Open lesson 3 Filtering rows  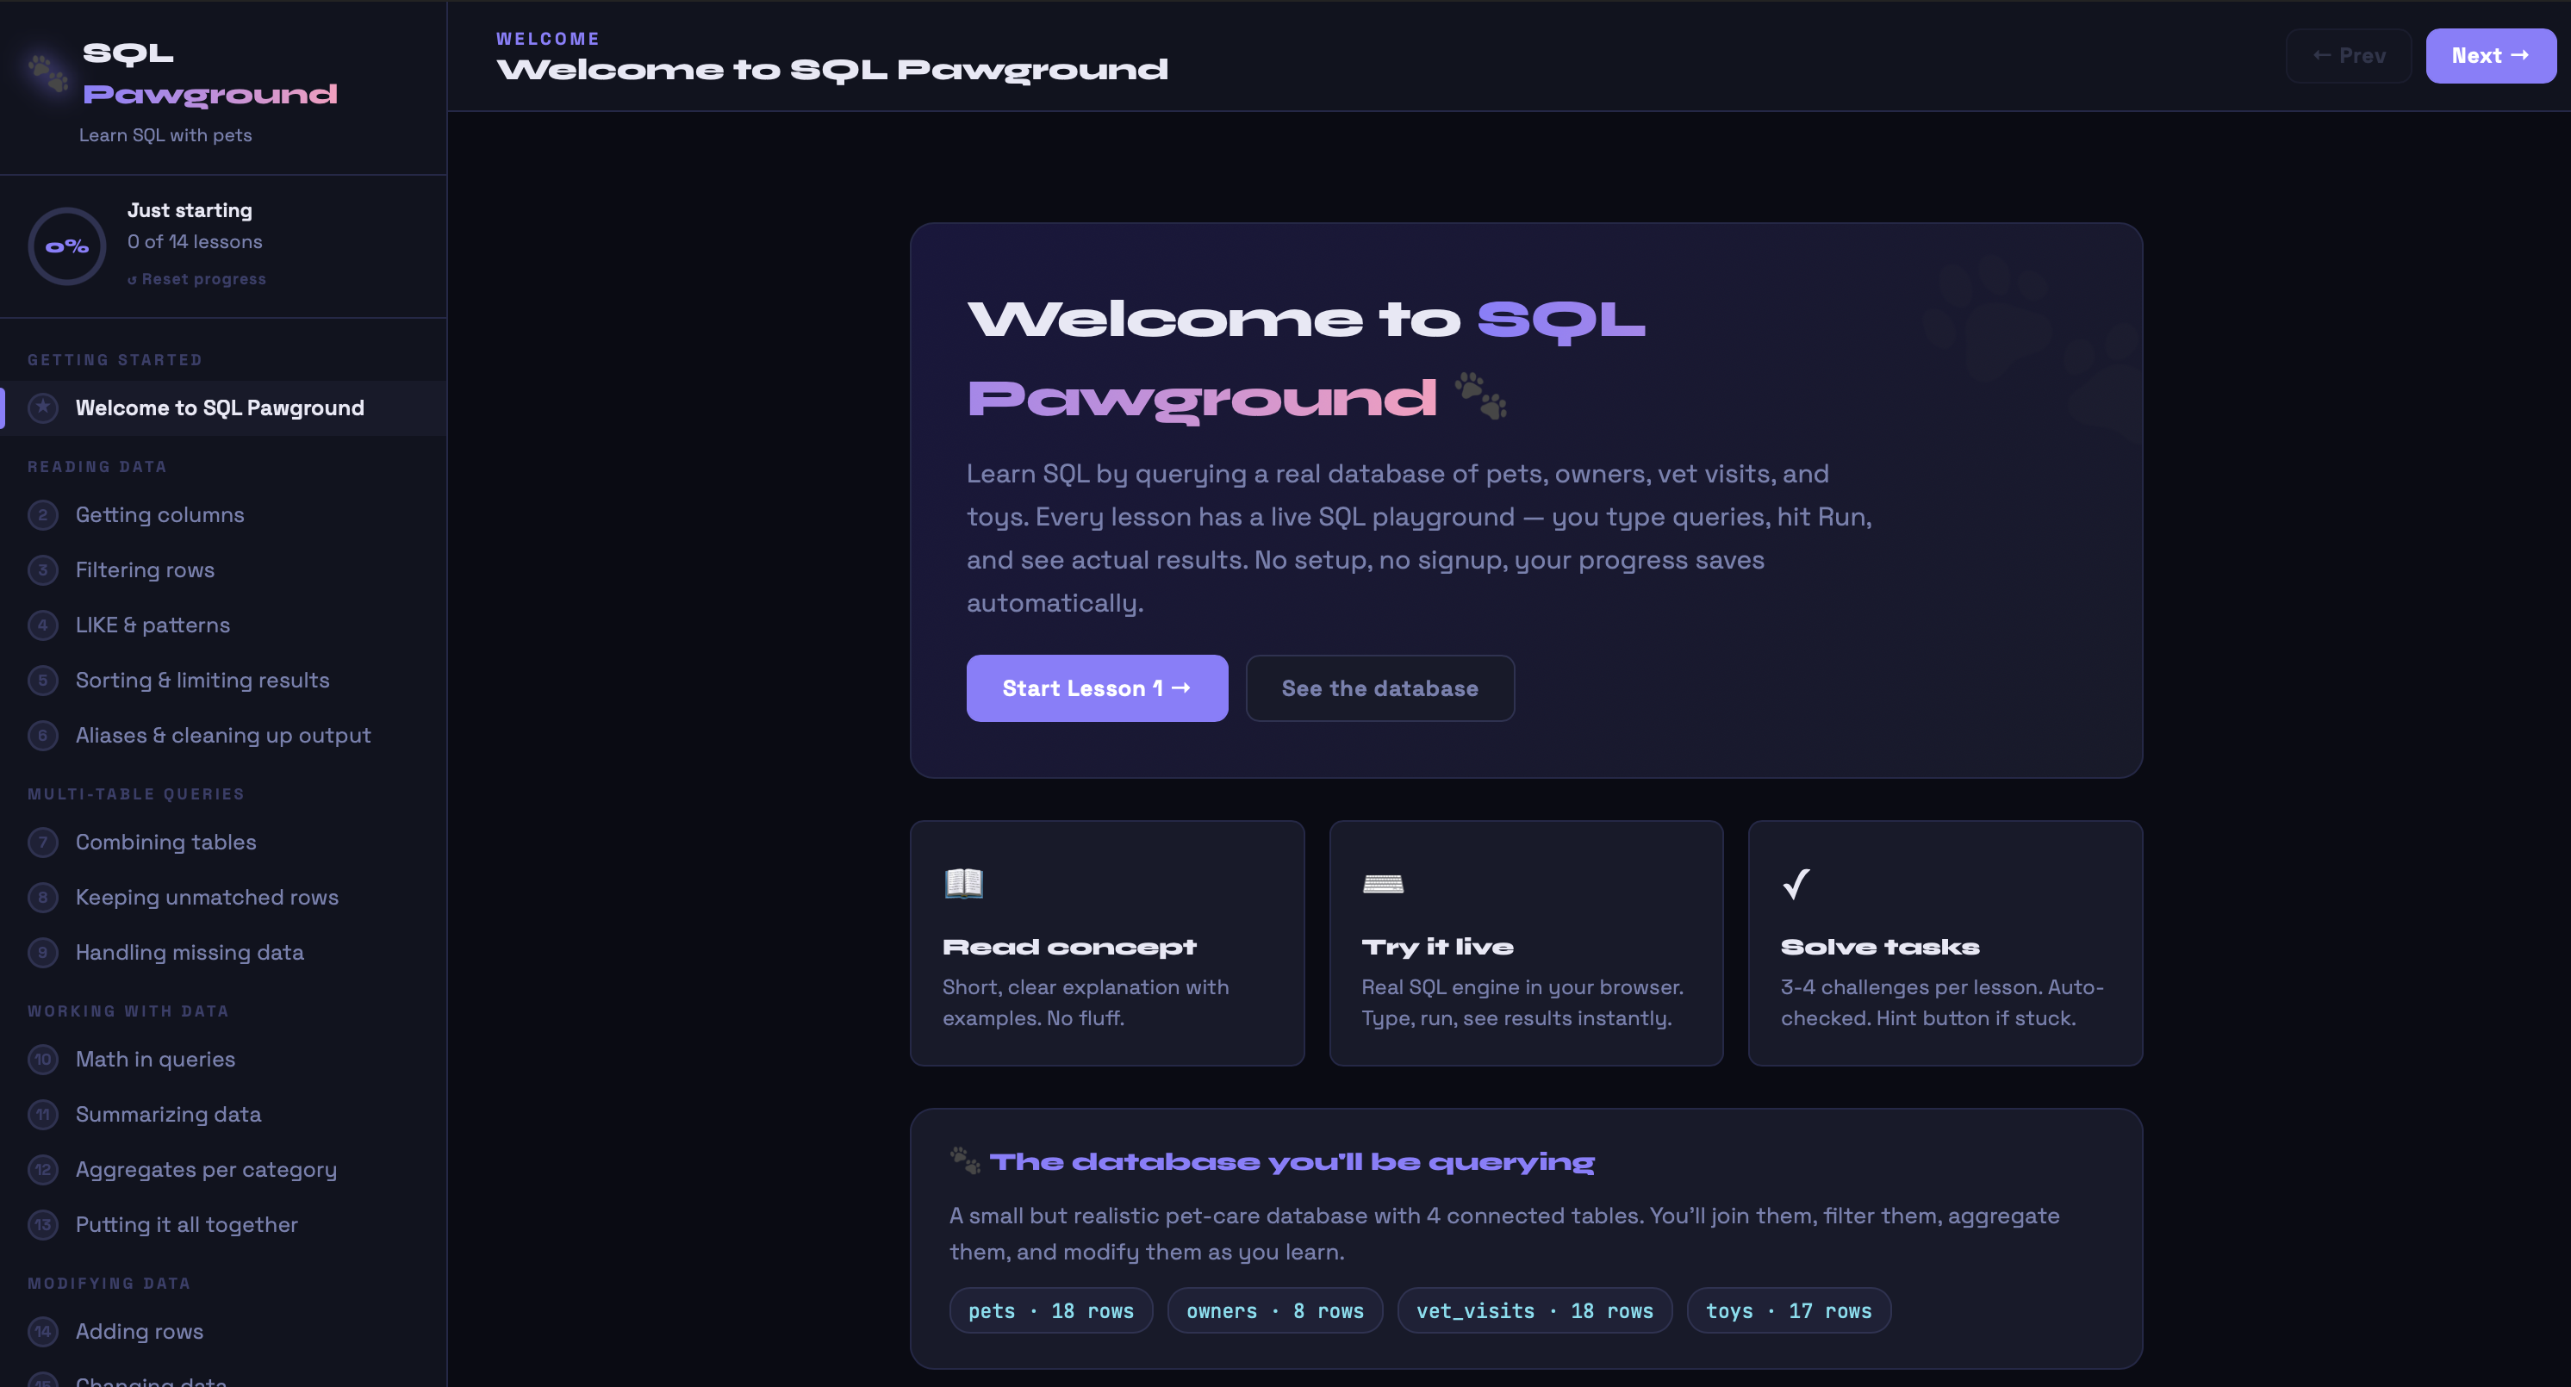[x=223, y=569]
